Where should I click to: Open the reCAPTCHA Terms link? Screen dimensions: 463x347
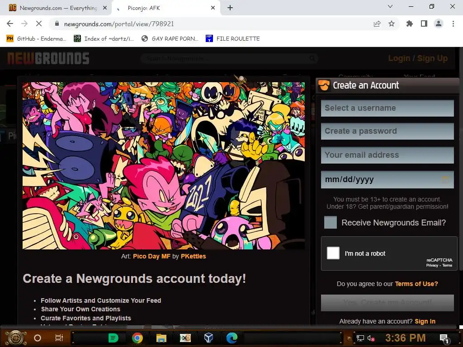click(447, 265)
